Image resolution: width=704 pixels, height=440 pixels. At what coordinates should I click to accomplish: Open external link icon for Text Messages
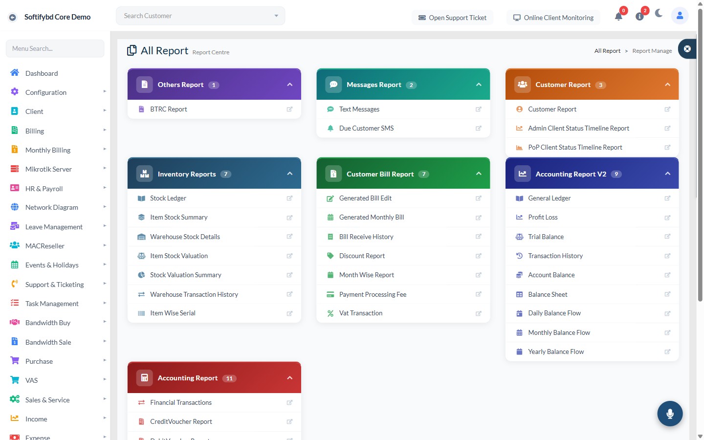coord(479,110)
